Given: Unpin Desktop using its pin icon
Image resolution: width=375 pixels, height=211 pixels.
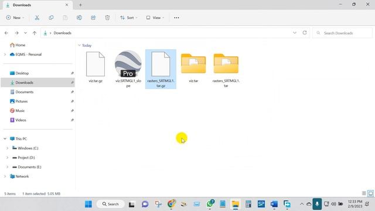Looking at the screenshot, I should click(72, 73).
